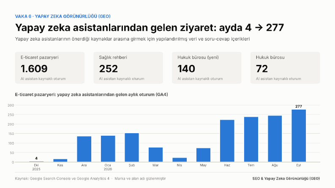335x188 pixels.
Task: Click the 150 y-axis label
Action: (x=11, y=134)
